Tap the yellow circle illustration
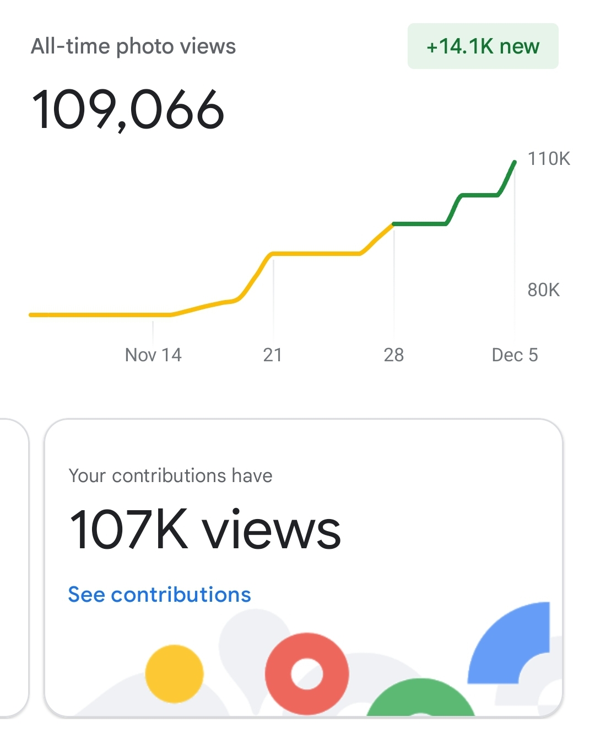Image resolution: width=595 pixels, height=738 pixels. pyautogui.click(x=174, y=673)
